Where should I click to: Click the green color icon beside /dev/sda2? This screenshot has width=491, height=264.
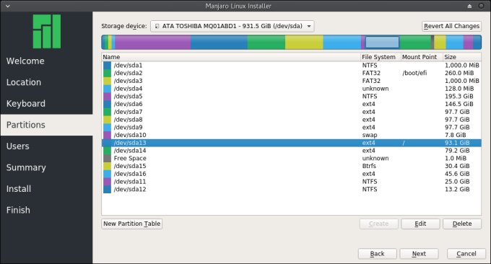[x=107, y=73]
